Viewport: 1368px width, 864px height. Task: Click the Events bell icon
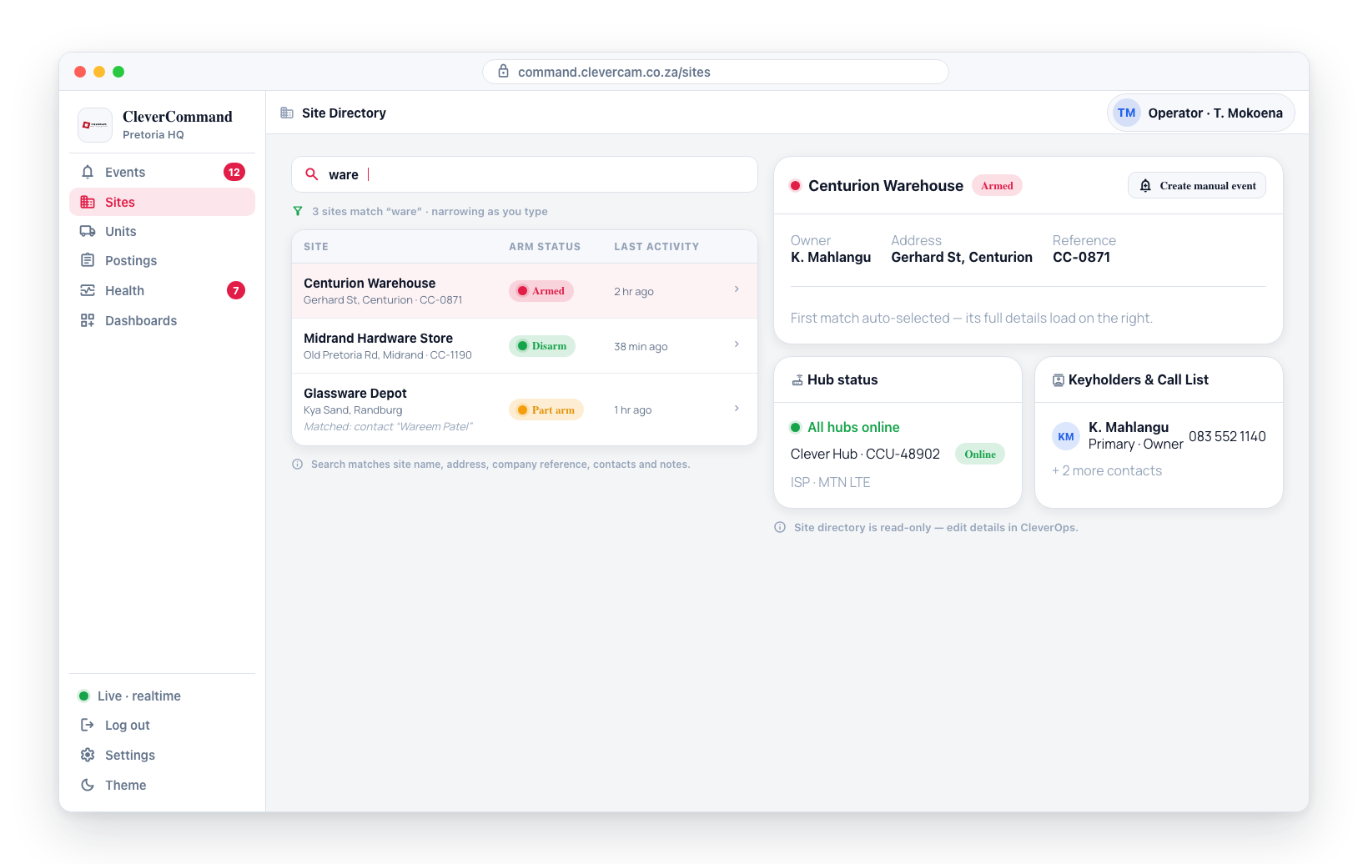(88, 172)
